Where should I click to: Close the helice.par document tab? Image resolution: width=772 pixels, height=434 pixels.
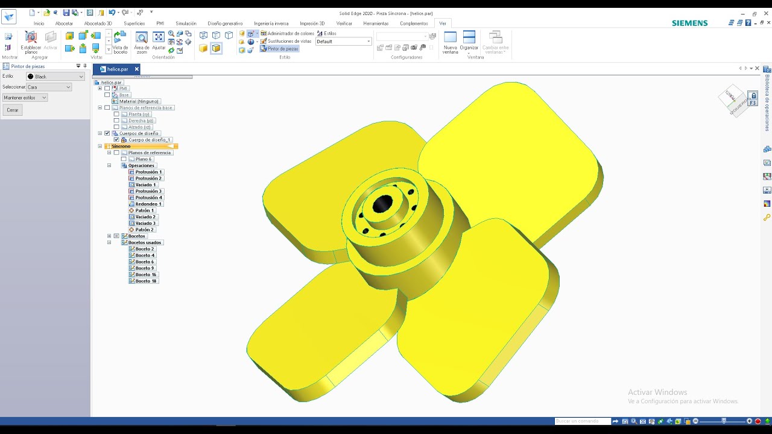click(137, 69)
